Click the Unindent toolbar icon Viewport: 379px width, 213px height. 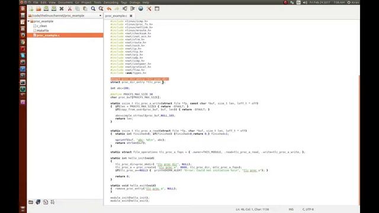click(x=125, y=9)
